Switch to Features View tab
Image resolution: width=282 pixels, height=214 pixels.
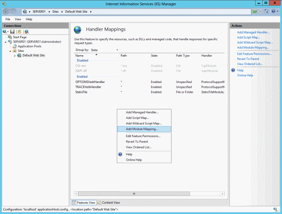click(84, 203)
